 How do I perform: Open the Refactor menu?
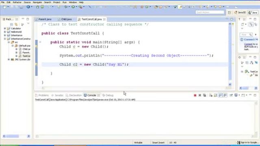click(17, 2)
